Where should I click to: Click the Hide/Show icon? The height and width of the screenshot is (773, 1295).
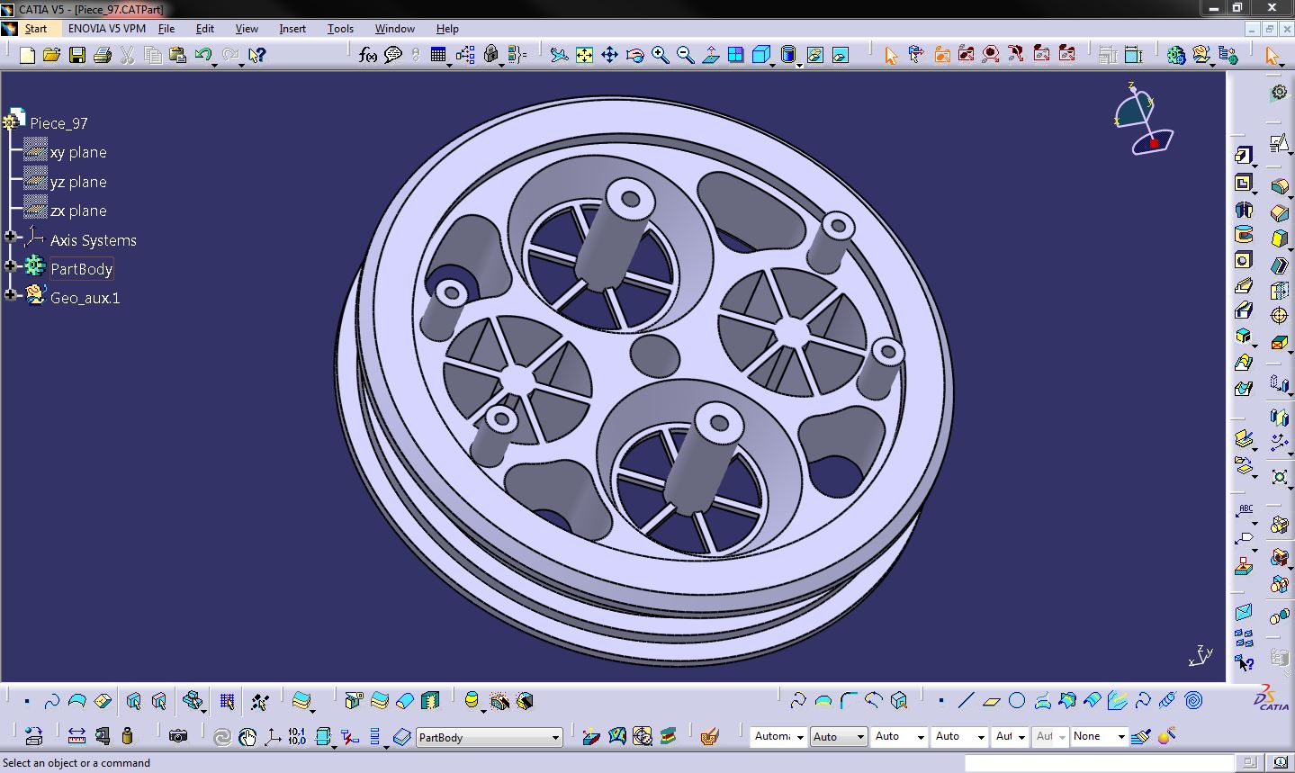point(814,56)
